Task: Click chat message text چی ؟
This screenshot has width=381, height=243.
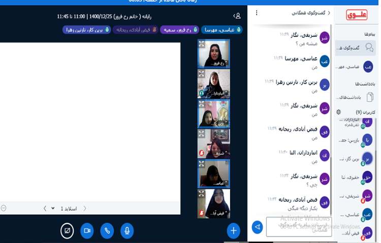Action: click(x=312, y=185)
